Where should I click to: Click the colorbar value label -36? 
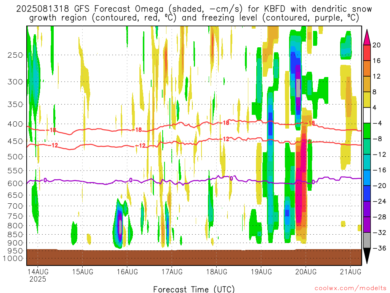point(379,248)
